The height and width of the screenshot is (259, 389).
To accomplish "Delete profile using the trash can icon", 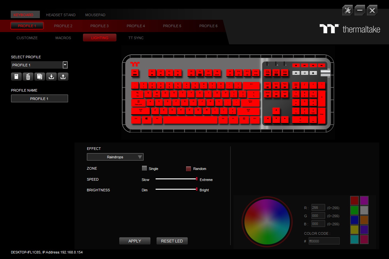I will [x=28, y=77].
